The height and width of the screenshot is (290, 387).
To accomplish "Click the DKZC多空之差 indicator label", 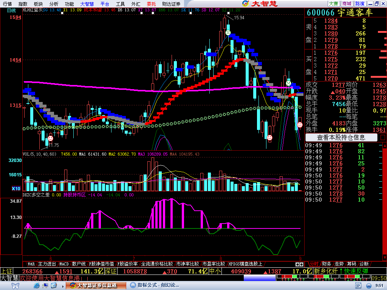I will coord(36,195).
